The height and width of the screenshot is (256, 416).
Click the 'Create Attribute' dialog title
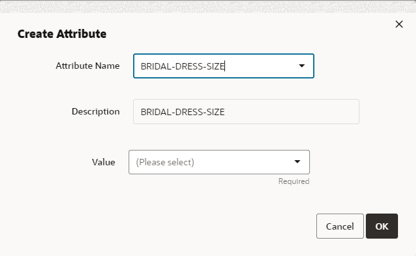(x=62, y=34)
